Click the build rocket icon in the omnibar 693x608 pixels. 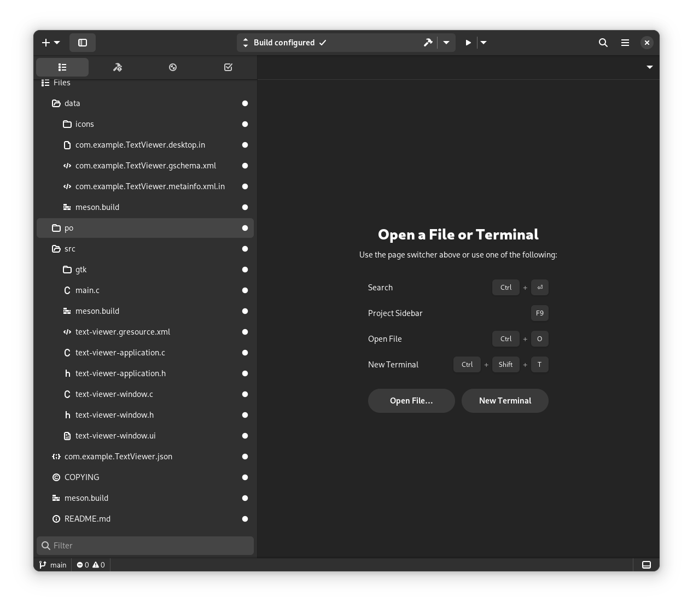pos(428,42)
